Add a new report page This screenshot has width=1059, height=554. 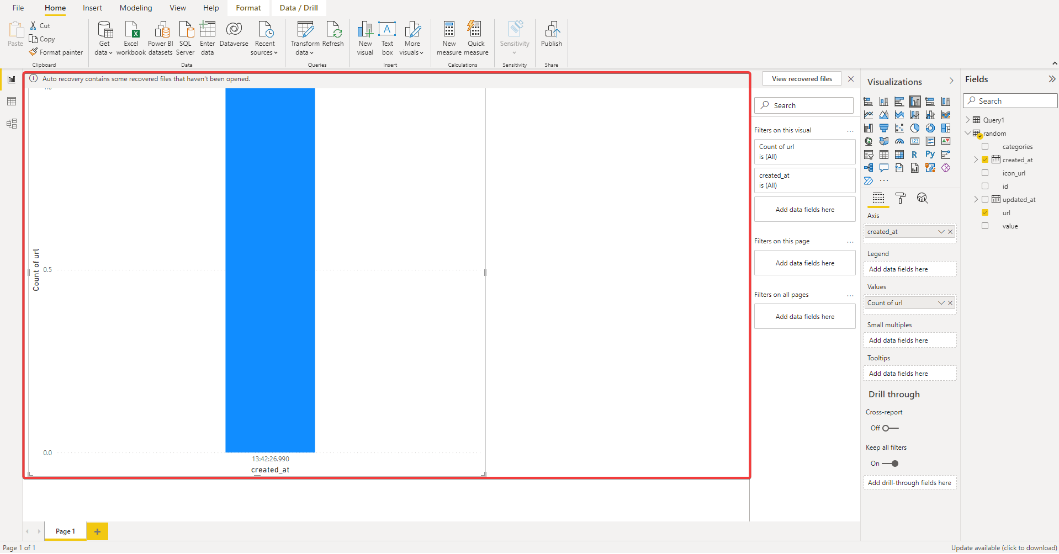[x=97, y=531]
